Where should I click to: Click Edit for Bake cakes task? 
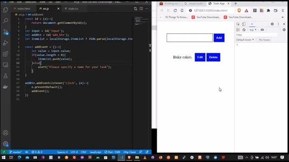coord(200,57)
